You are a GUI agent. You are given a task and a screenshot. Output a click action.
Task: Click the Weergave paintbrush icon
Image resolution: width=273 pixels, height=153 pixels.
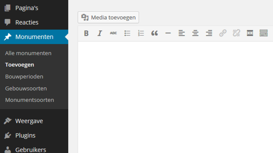point(7,121)
